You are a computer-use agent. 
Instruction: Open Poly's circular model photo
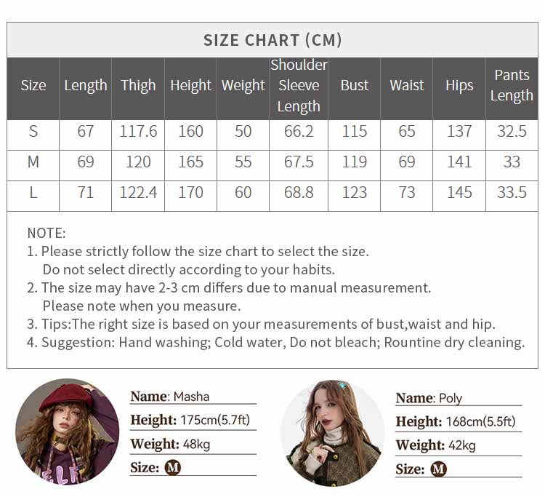[x=333, y=433]
